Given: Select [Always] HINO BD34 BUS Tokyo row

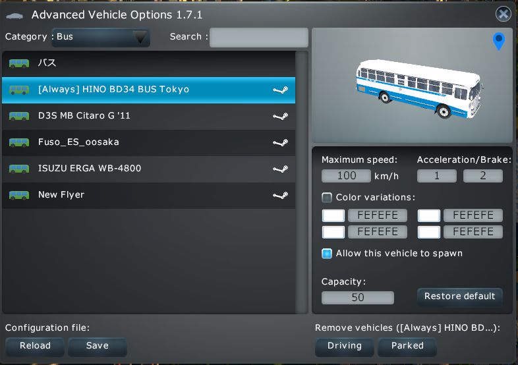Looking at the screenshot, I should coord(149,90).
